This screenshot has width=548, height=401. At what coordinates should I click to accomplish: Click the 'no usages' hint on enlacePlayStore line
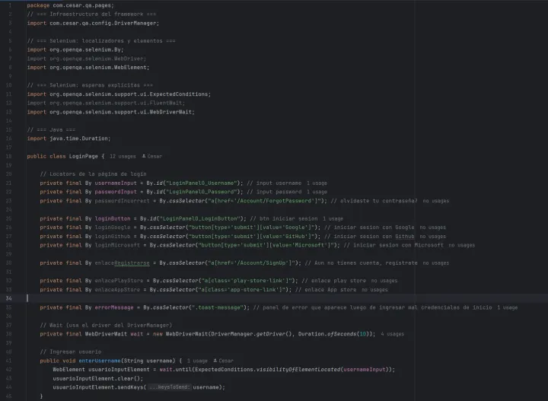pos(384,281)
